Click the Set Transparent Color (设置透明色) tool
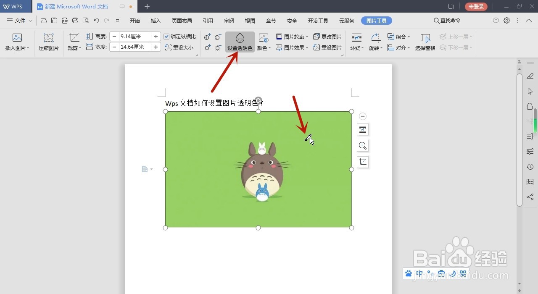This screenshot has width=538, height=294. (240, 42)
